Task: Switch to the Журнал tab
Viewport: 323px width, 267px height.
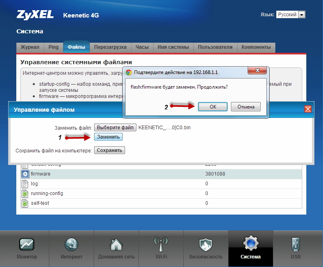Action: [x=30, y=47]
